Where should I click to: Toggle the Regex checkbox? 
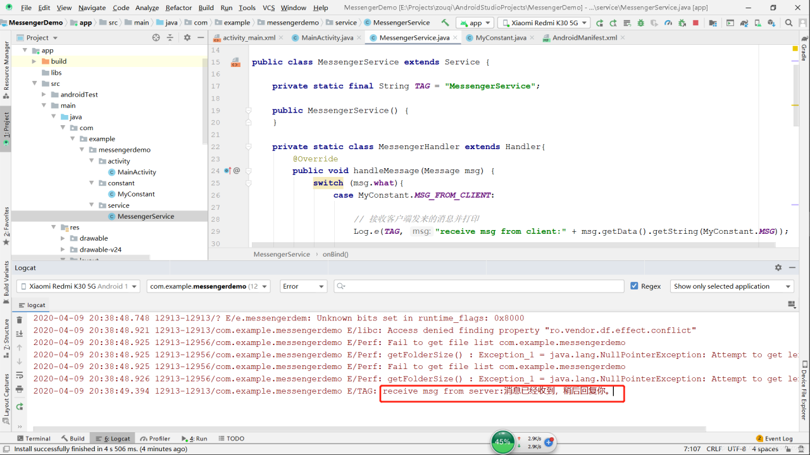[635, 286]
